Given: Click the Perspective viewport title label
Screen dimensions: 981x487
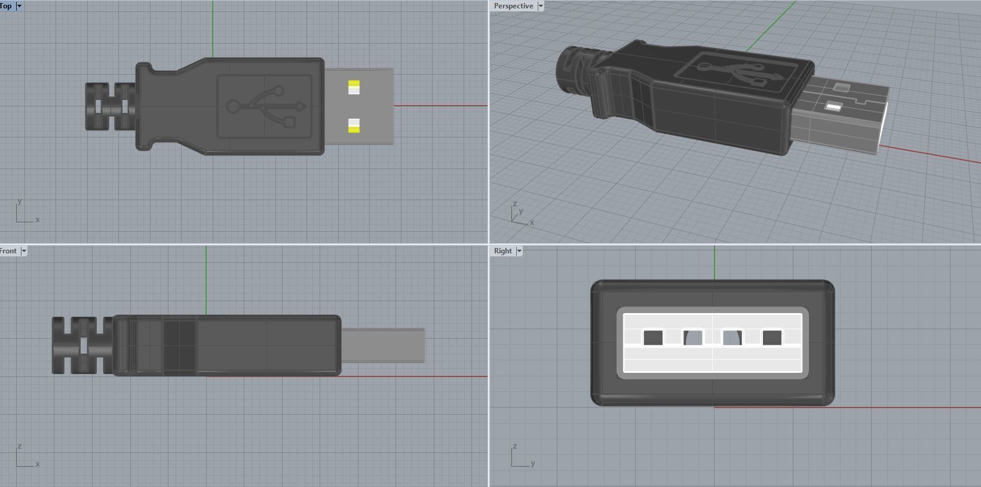Looking at the screenshot, I should [x=513, y=6].
